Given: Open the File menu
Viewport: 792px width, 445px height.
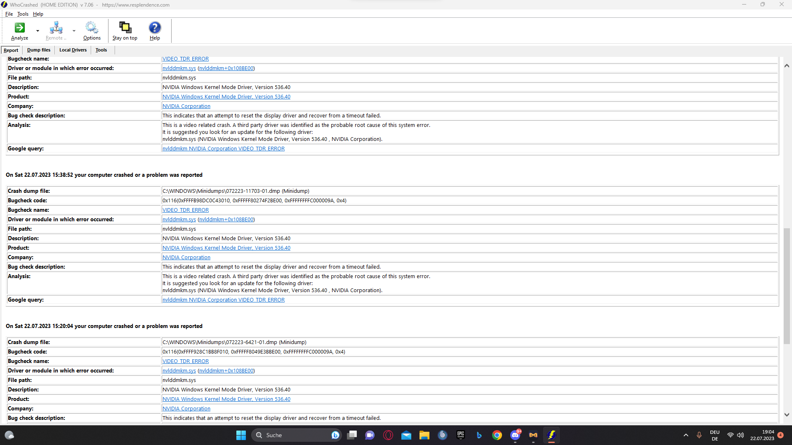Looking at the screenshot, I should coord(9,14).
